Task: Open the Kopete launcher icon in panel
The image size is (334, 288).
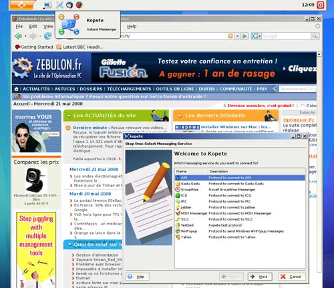Action: (59, 5)
